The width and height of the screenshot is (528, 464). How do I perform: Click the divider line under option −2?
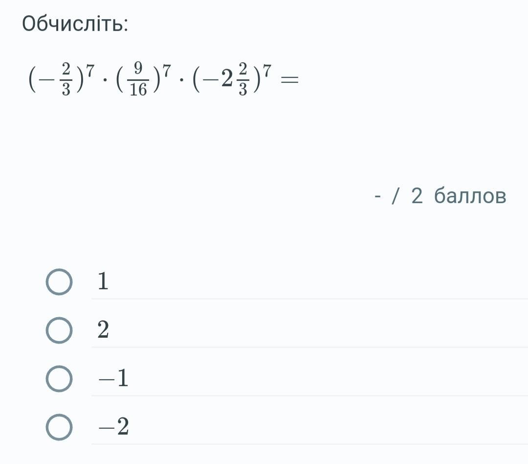click(x=309, y=444)
